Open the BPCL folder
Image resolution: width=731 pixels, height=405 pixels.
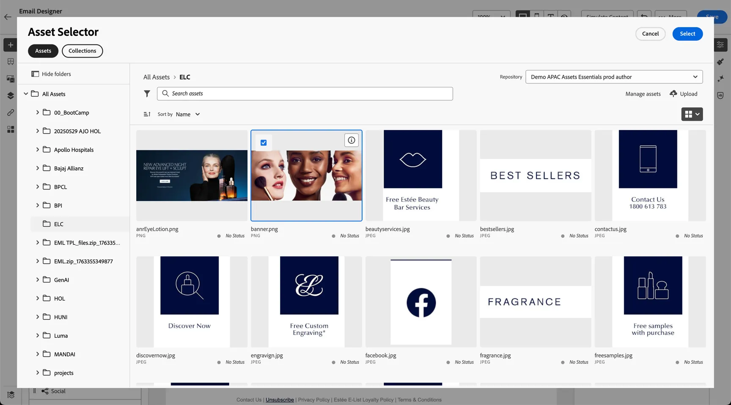(60, 187)
